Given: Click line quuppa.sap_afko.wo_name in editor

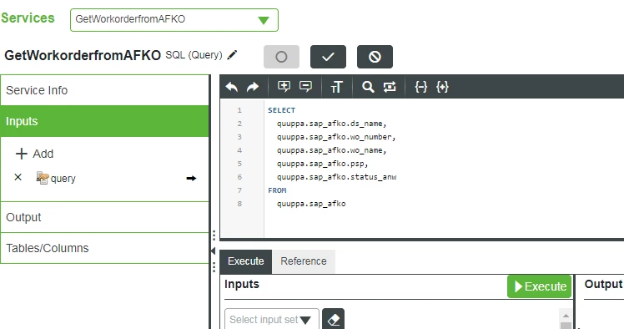Looking at the screenshot, I should [x=332, y=150].
